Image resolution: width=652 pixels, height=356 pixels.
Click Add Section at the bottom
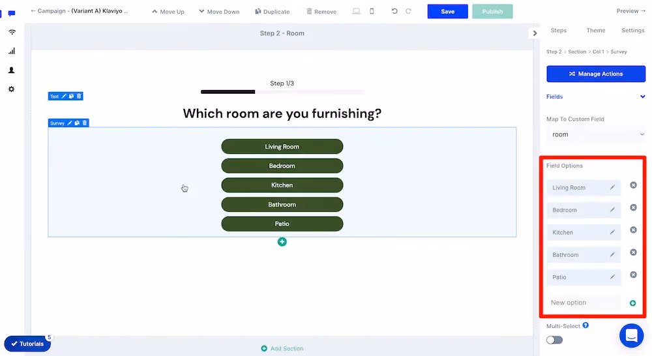[x=282, y=349]
